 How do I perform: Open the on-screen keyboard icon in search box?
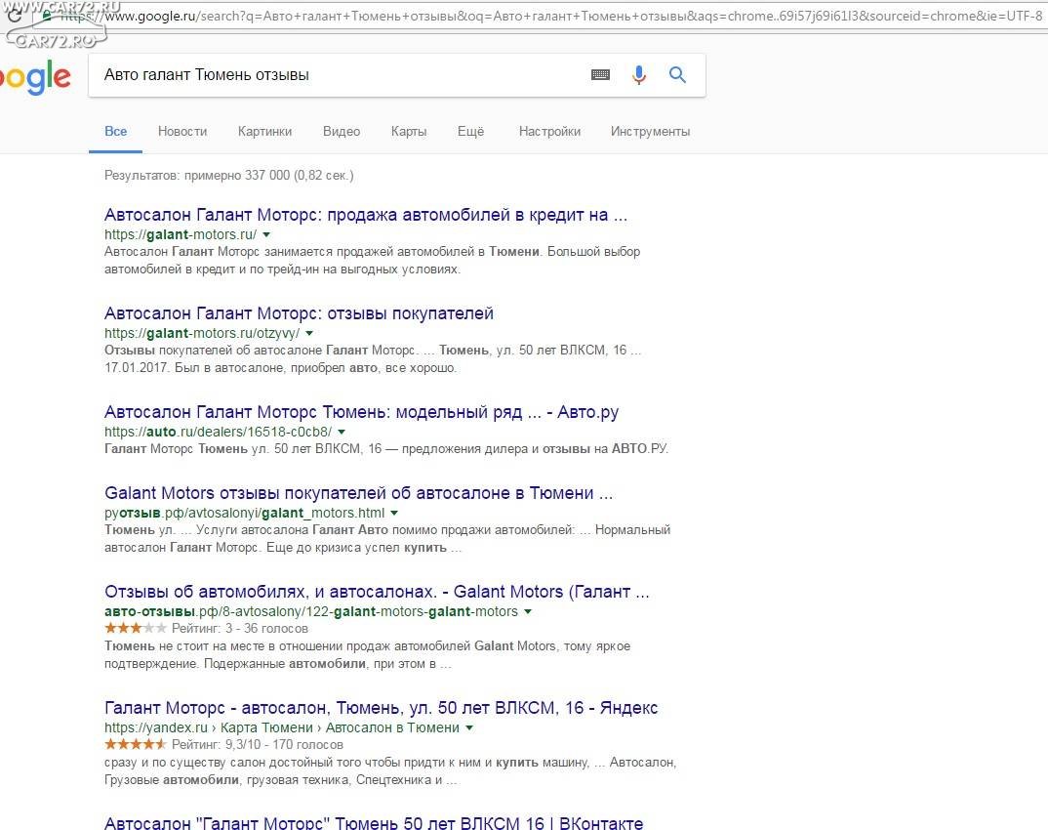(600, 75)
